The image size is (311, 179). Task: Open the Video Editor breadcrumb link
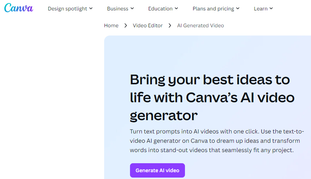point(148,25)
